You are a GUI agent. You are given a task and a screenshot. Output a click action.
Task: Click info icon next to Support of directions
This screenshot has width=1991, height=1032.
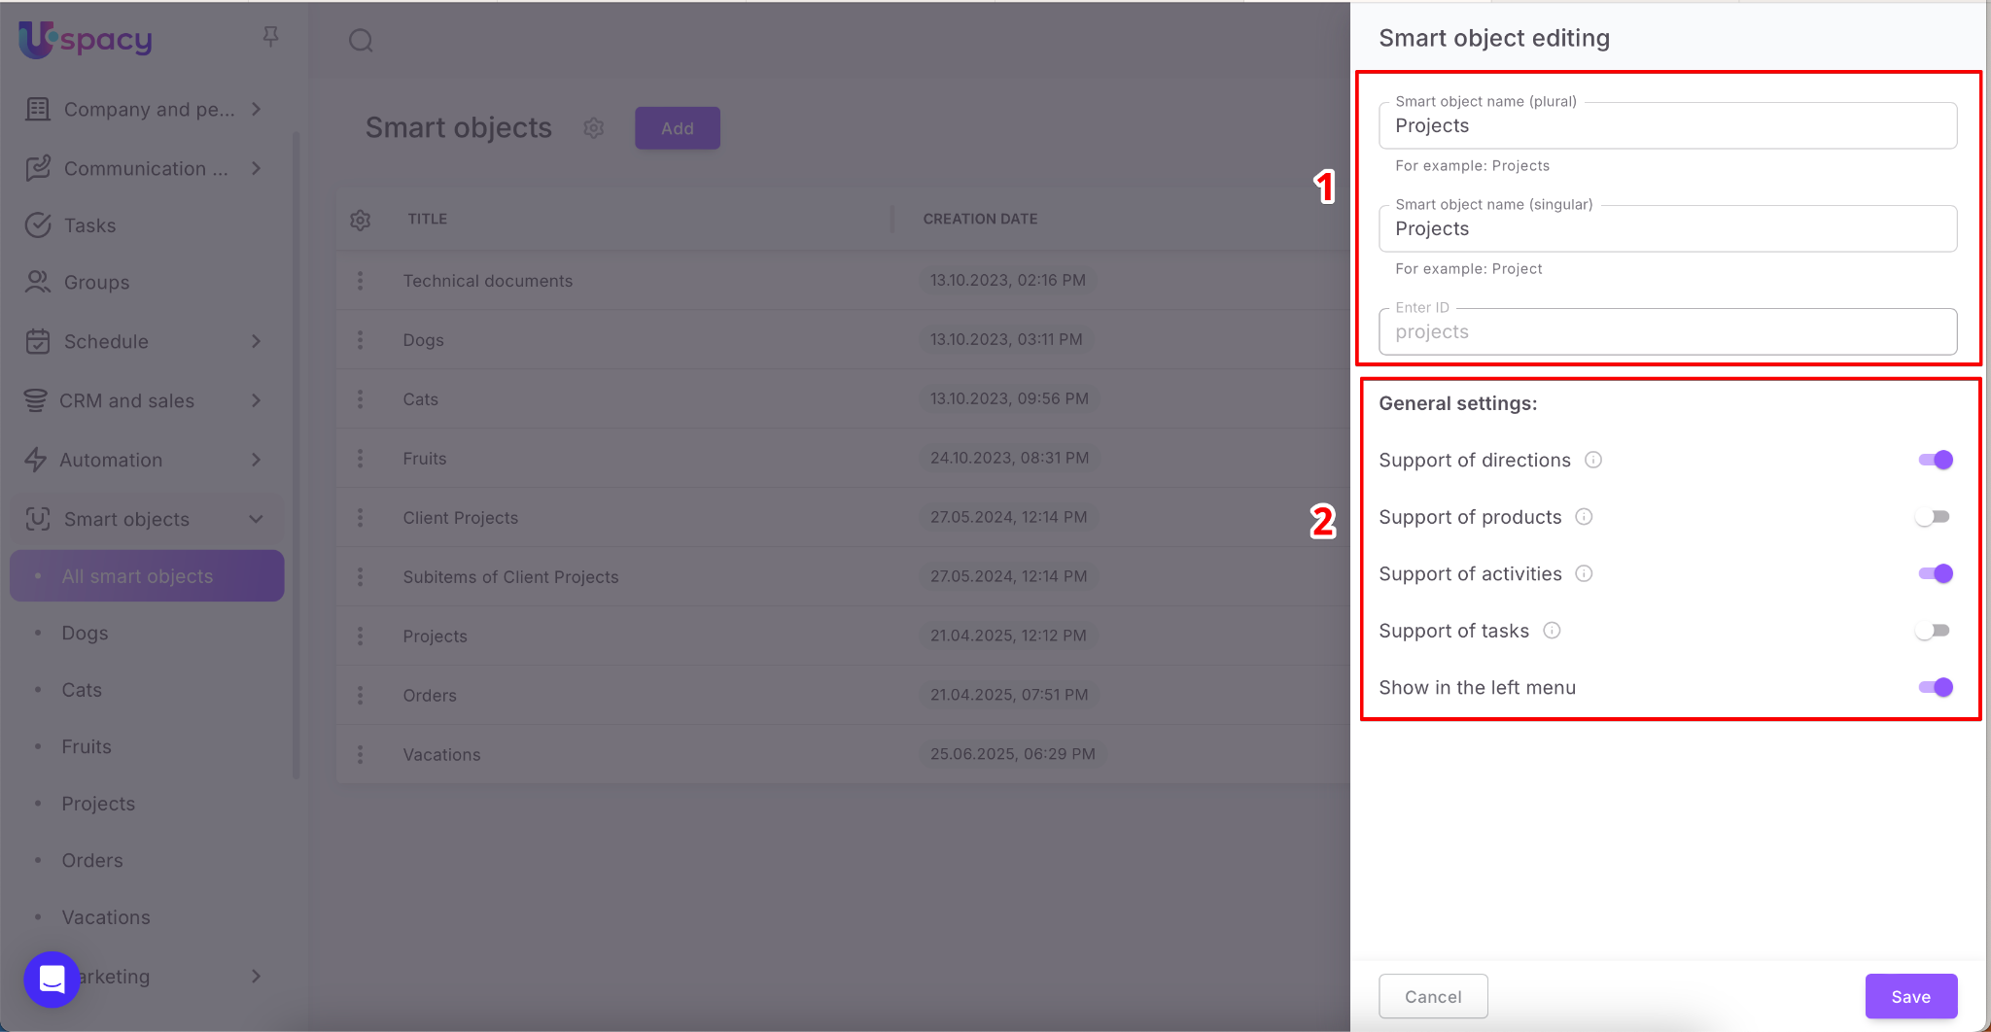click(x=1593, y=460)
